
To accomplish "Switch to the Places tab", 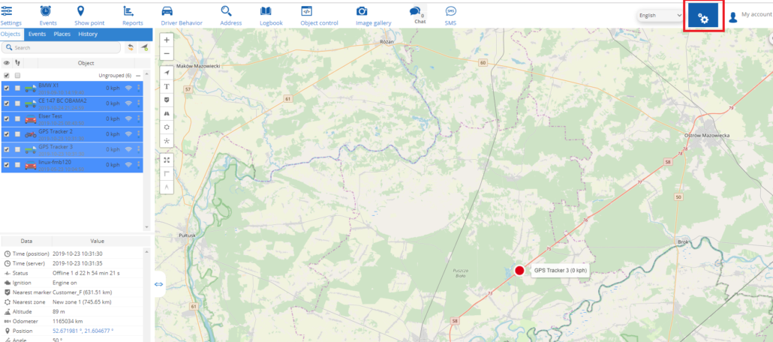I will (62, 34).
